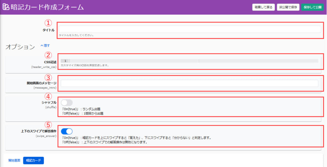
Task: Enable the シャッフル shuffle toggle
Action: [67, 103]
